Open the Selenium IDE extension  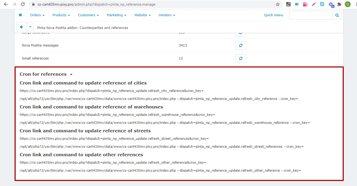288,4
